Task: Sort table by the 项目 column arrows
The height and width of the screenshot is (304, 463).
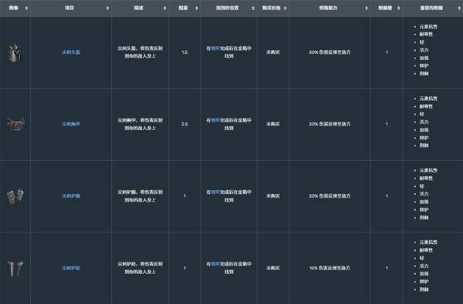Action: tap(108, 8)
